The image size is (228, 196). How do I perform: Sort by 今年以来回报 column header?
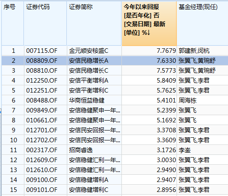(x=149, y=23)
